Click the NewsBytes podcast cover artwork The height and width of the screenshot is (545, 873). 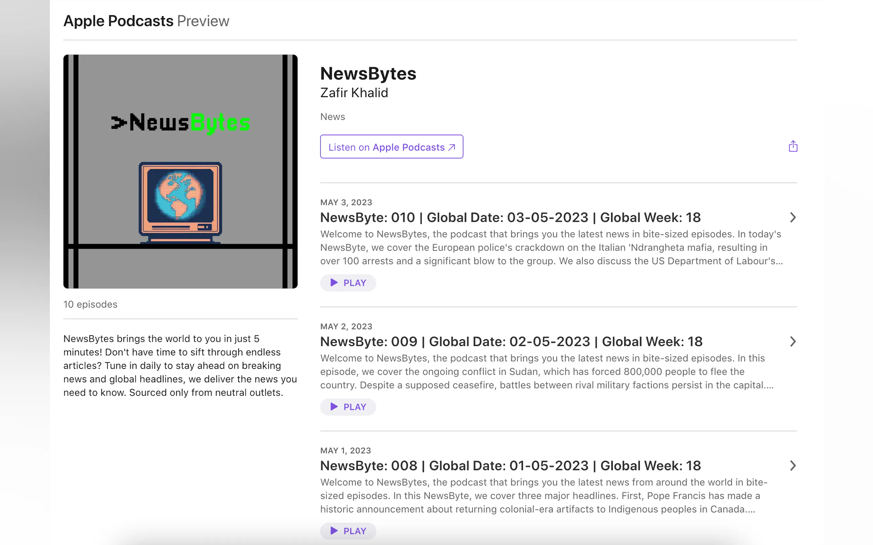coord(180,172)
